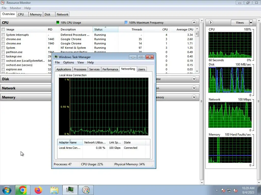Click the blue Maximum Frequency swatch

pos(126,22)
